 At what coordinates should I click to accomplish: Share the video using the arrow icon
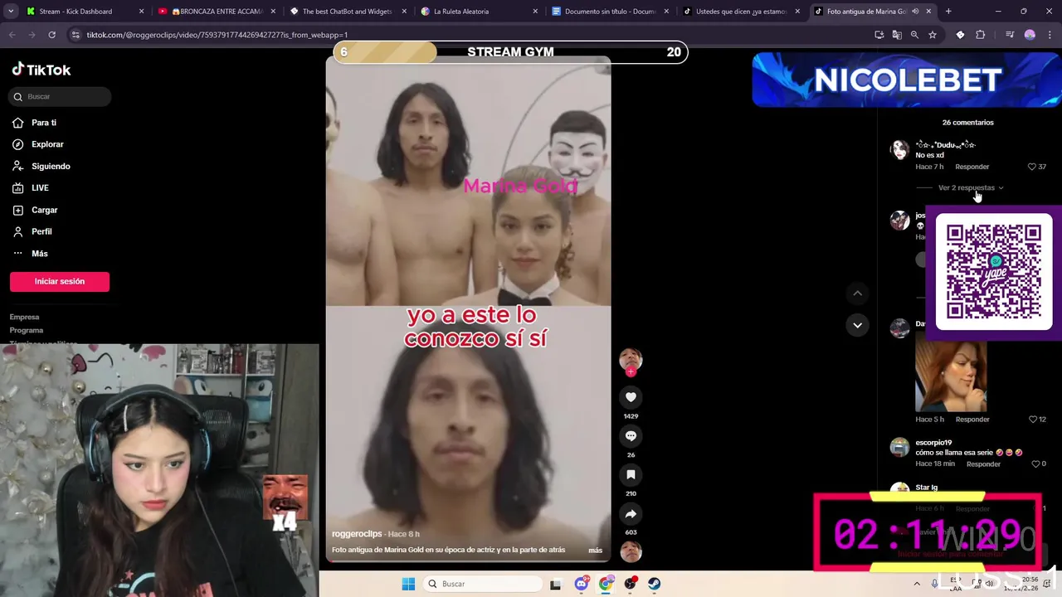point(631,514)
